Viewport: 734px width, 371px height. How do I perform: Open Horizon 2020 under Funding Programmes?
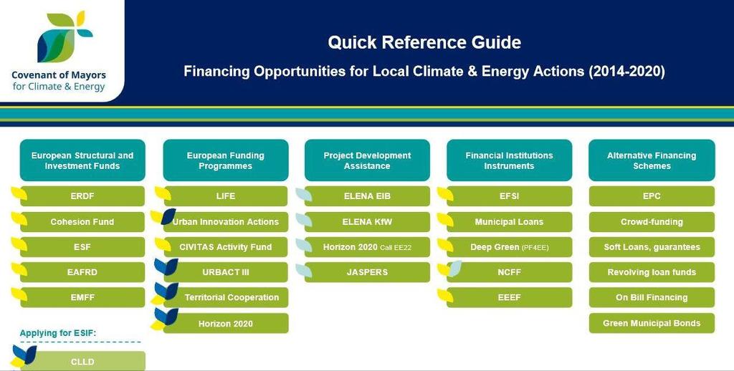point(226,323)
